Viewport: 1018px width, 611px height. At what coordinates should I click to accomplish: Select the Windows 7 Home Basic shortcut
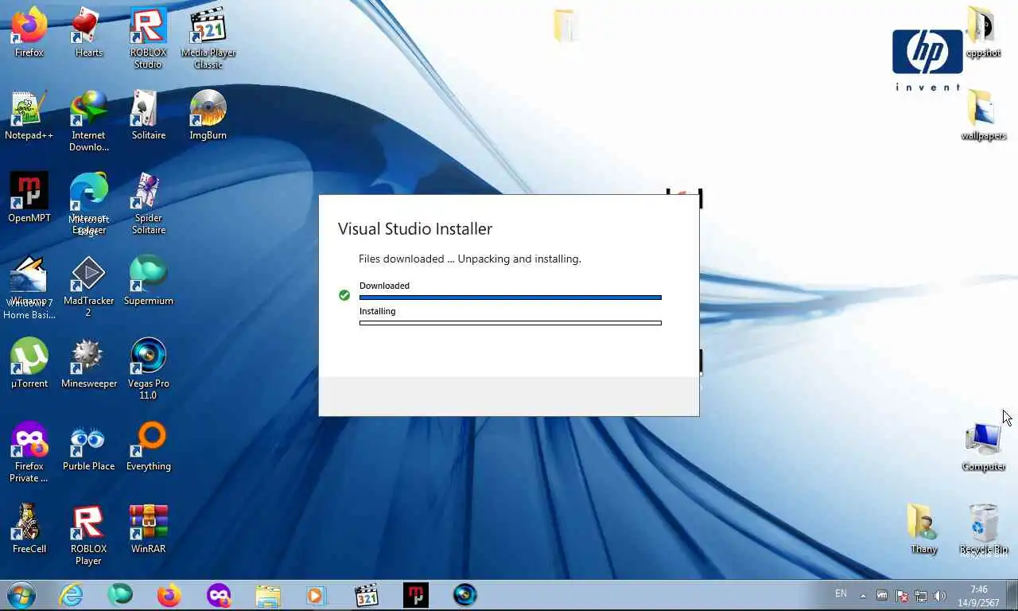(29, 287)
